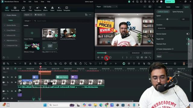Toggle the Reverse Speed switch
The image size is (193, 108).
click(x=188, y=34)
